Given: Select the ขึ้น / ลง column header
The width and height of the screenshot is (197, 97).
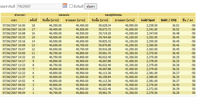Looking at the screenshot, I should [187, 20].
